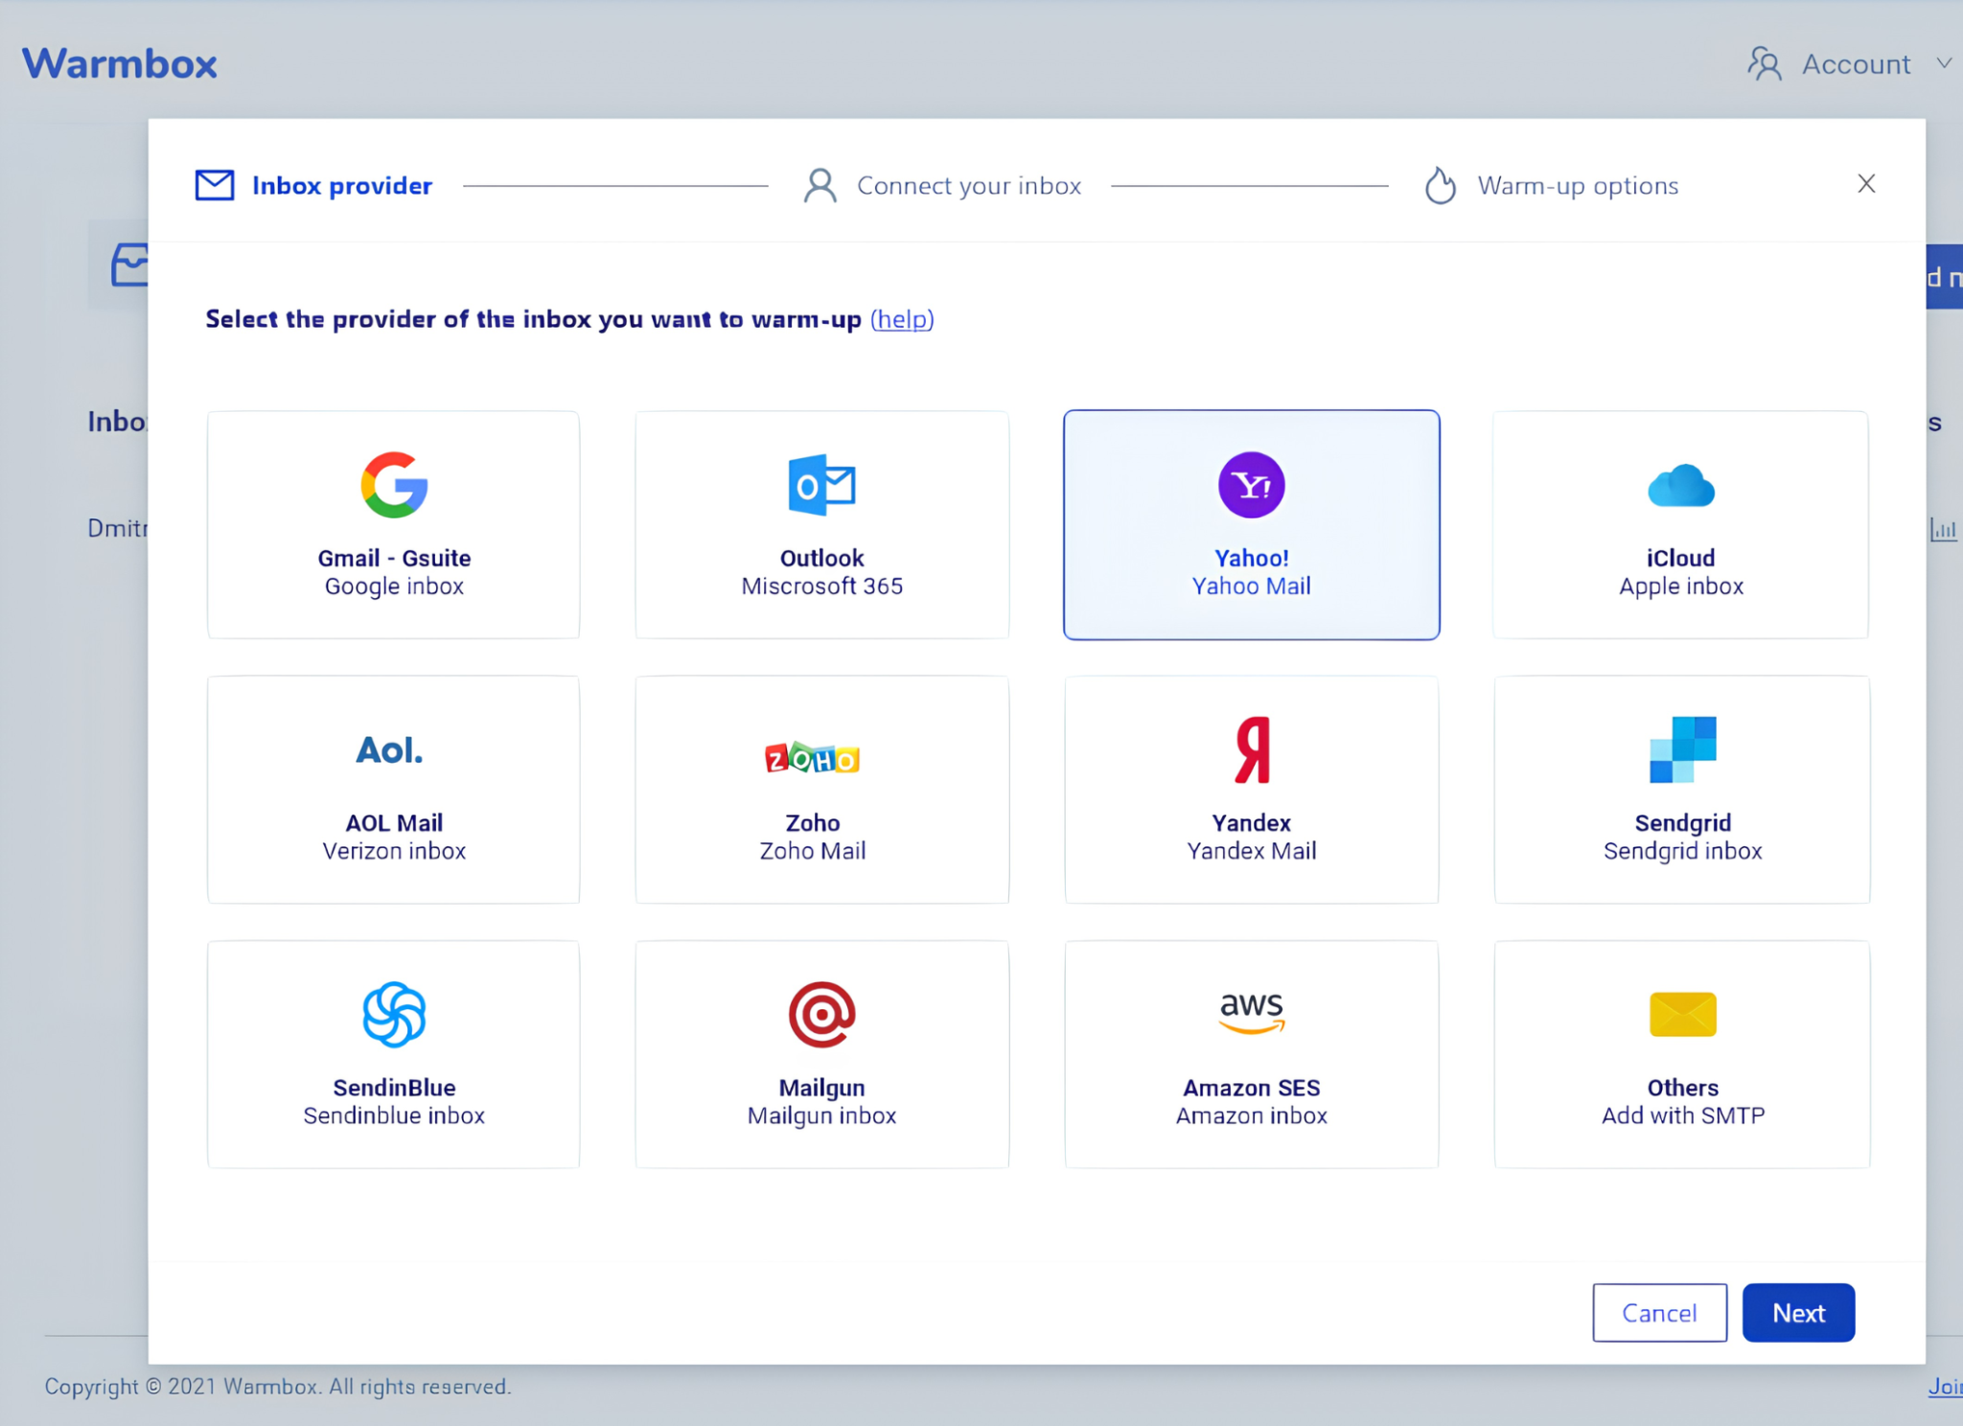Click the Join link at bottom right
This screenshot has height=1426, width=1963.
(1945, 1387)
